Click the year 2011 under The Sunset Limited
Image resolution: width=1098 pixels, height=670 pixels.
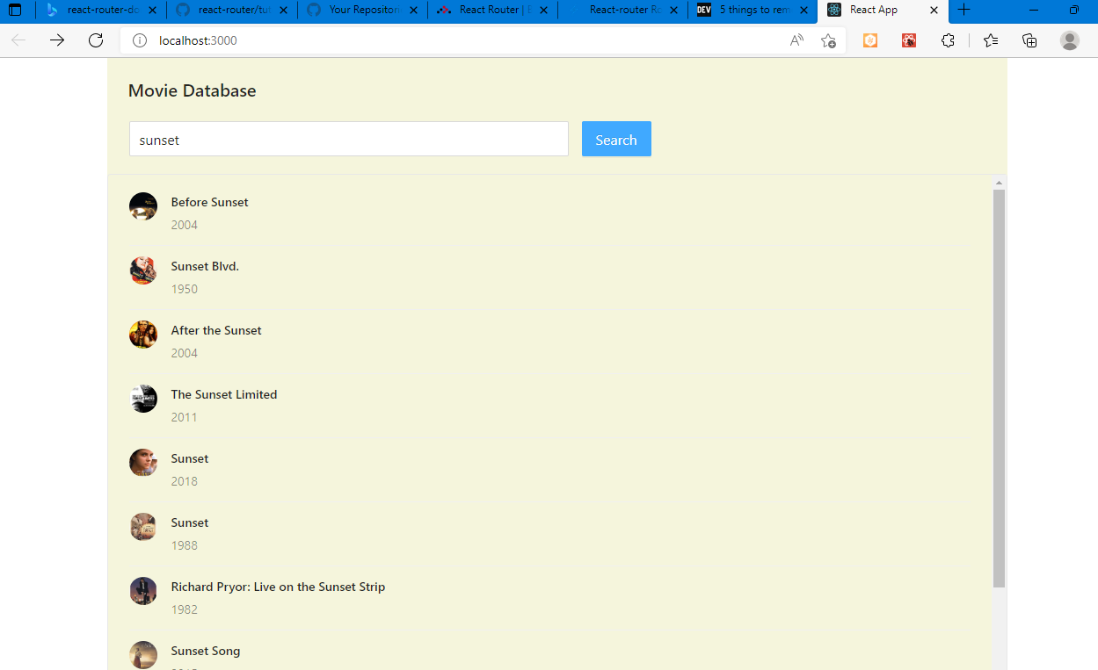[x=185, y=417]
